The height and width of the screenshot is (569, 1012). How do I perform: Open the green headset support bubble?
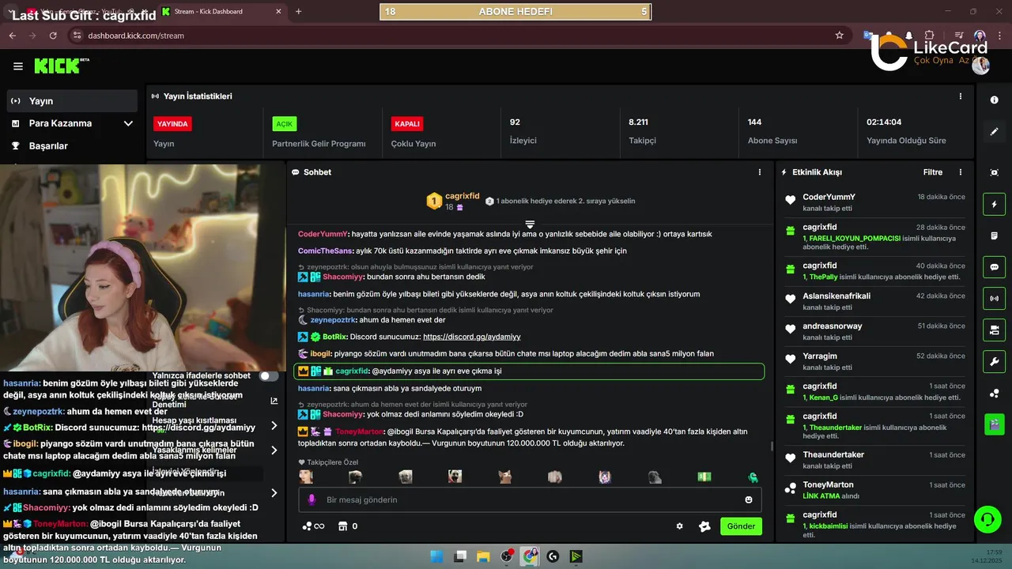[987, 519]
